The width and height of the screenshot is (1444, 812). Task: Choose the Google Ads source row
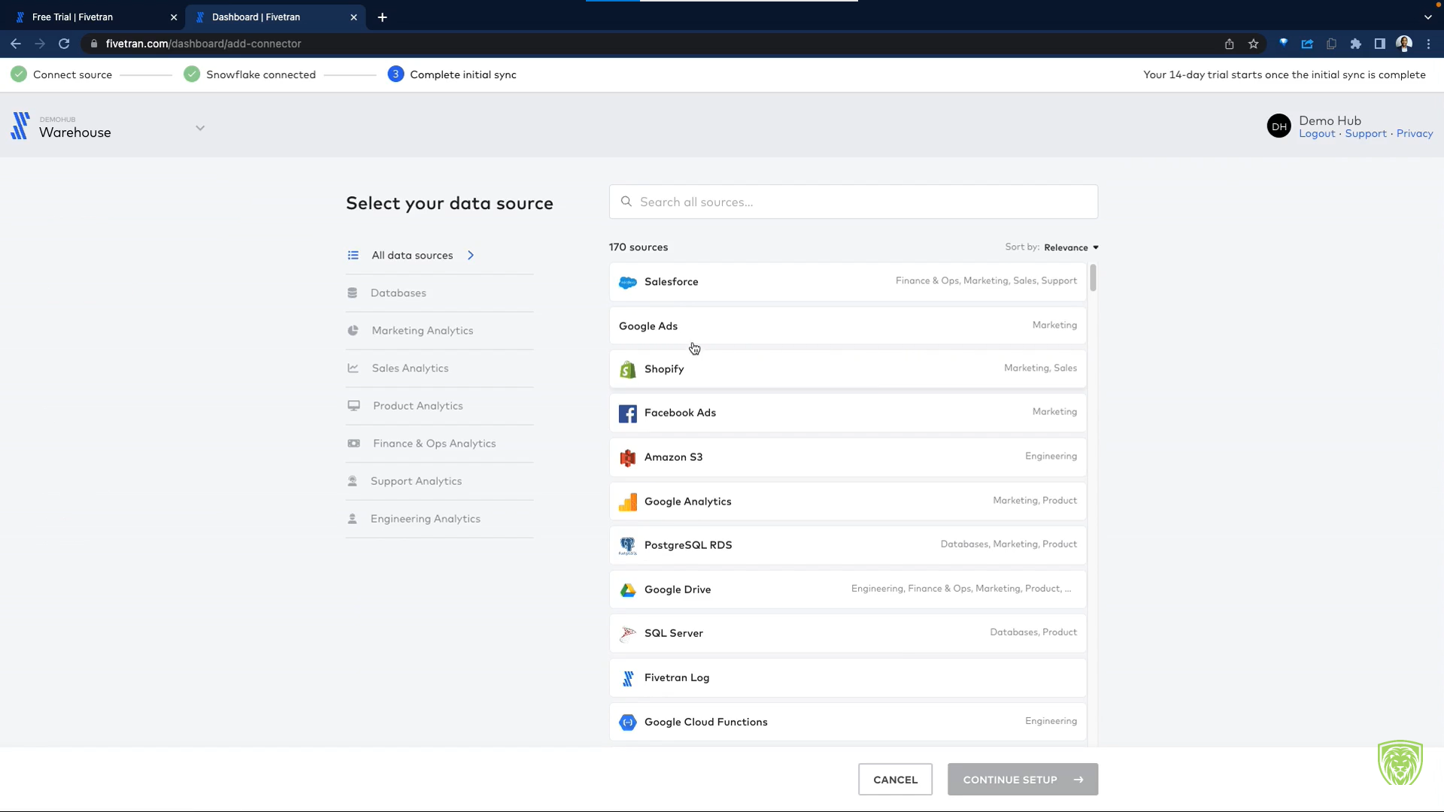(x=848, y=326)
